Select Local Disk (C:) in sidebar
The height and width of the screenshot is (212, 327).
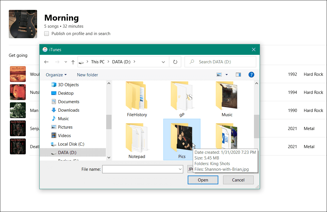pyautogui.click(x=71, y=144)
